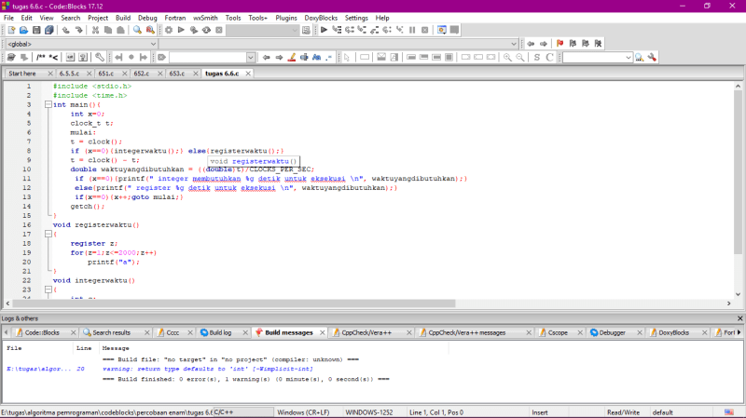Open the build target dropdown
Screen dimensions: 746x418
coord(261,30)
